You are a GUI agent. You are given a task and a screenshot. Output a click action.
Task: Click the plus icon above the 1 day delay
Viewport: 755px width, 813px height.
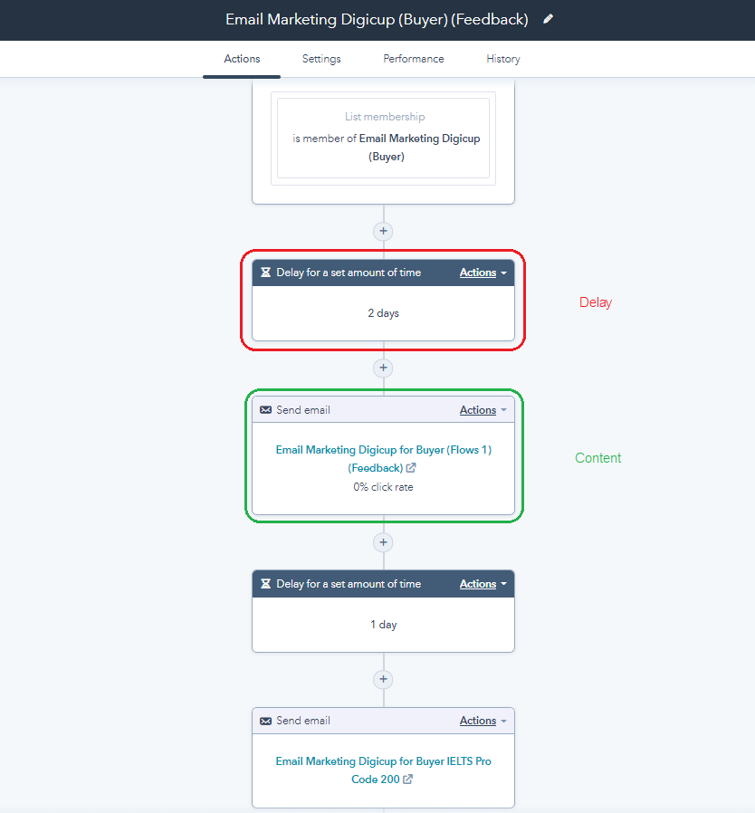click(383, 542)
